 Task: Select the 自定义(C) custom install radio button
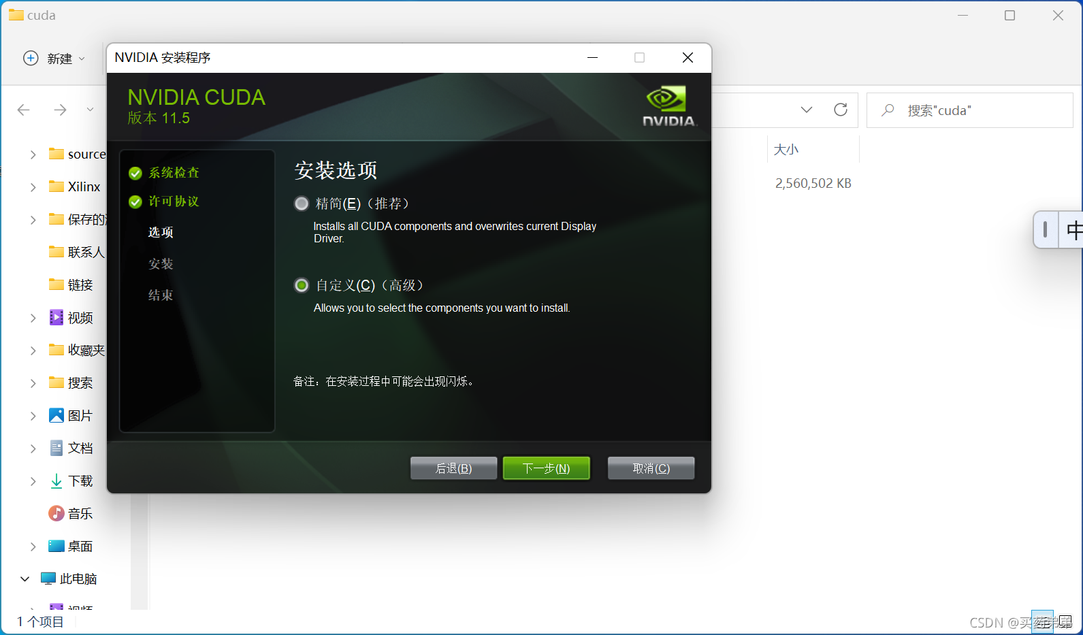click(x=301, y=285)
